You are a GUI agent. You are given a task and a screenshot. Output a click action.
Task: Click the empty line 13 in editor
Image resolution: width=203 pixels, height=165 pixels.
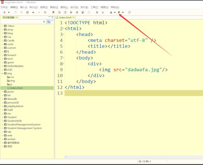(x=131, y=93)
